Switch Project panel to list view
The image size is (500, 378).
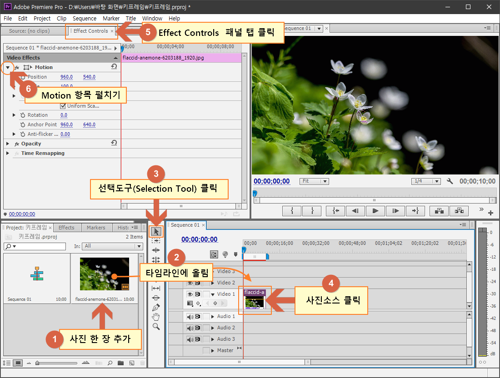click(7, 363)
